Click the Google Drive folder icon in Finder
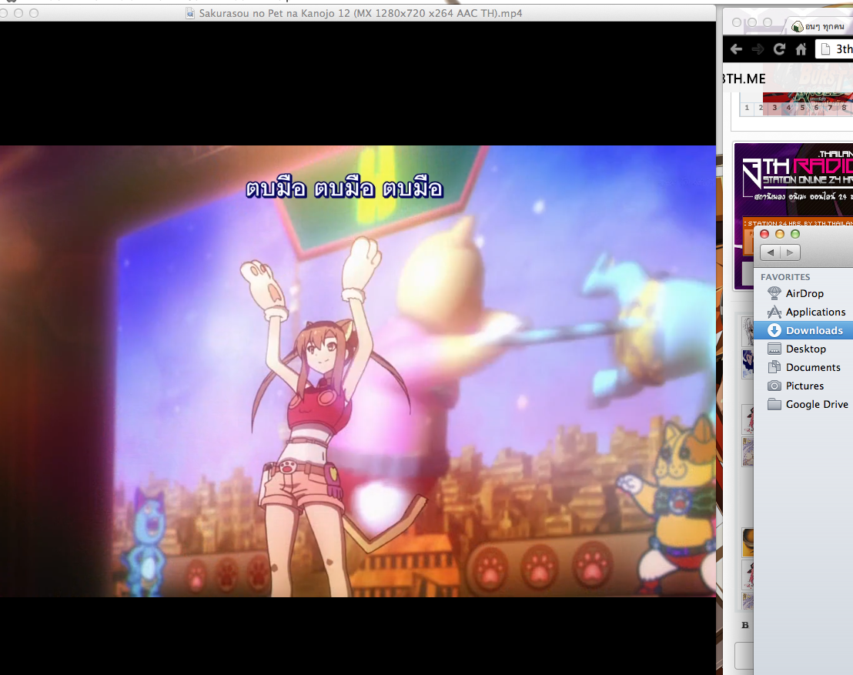The height and width of the screenshot is (675, 853). coord(774,405)
